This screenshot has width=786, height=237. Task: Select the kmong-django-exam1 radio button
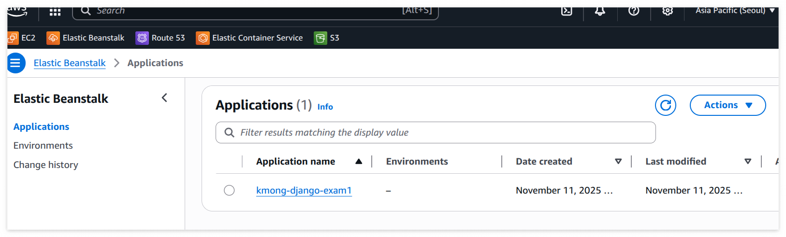click(229, 190)
